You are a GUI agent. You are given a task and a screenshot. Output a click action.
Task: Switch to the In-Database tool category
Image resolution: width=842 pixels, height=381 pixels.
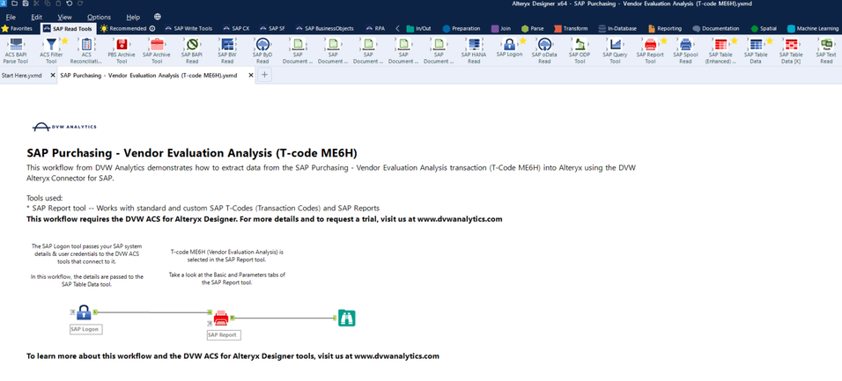617,28
